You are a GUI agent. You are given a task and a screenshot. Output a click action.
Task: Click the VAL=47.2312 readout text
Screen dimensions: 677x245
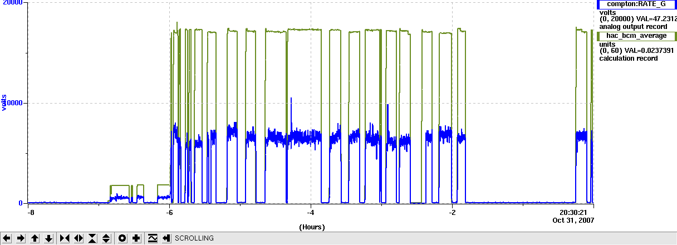656,19
